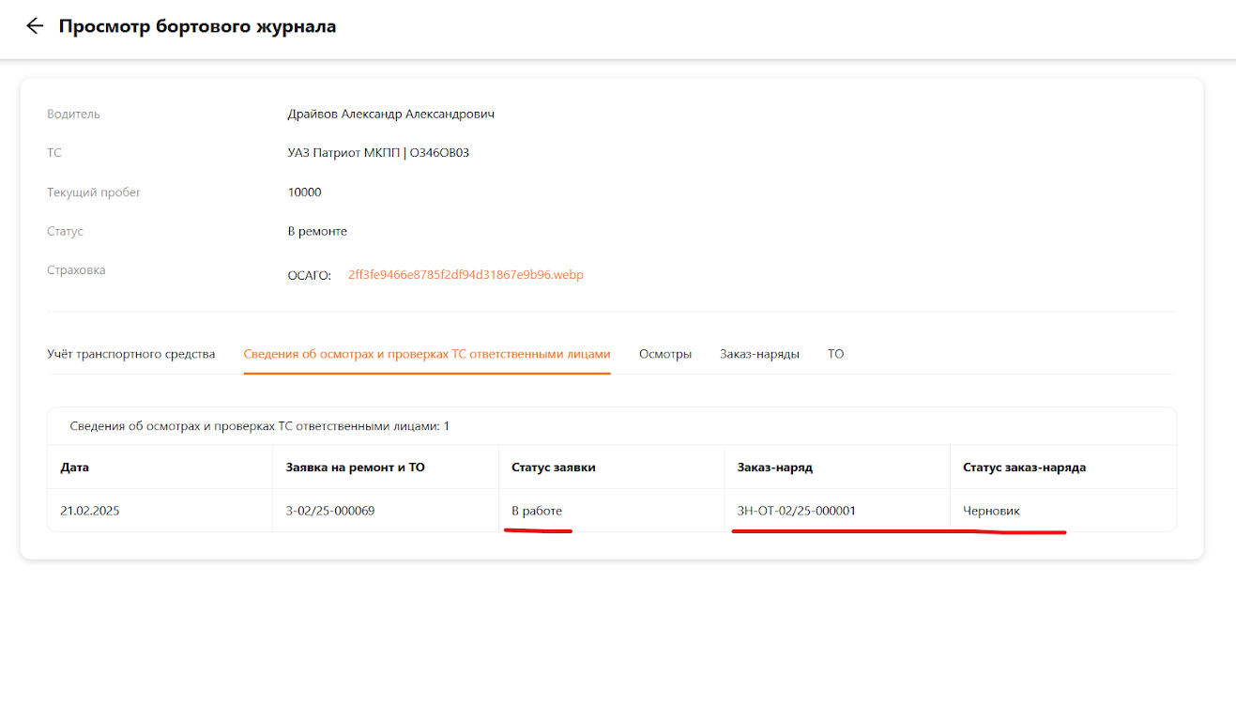Click the Заявка на ремонт и ТО header
The image size is (1236, 721).
click(355, 467)
